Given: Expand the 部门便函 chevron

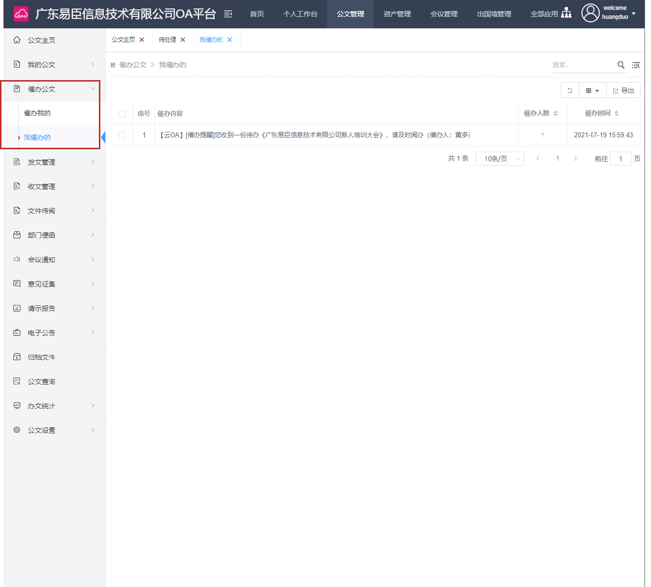Looking at the screenshot, I should (92, 235).
